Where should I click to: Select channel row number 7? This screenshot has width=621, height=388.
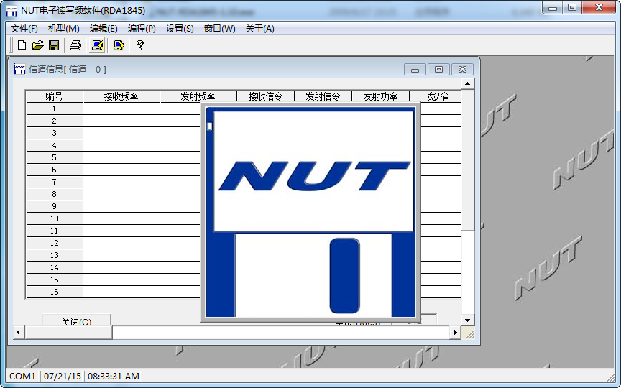click(x=54, y=182)
